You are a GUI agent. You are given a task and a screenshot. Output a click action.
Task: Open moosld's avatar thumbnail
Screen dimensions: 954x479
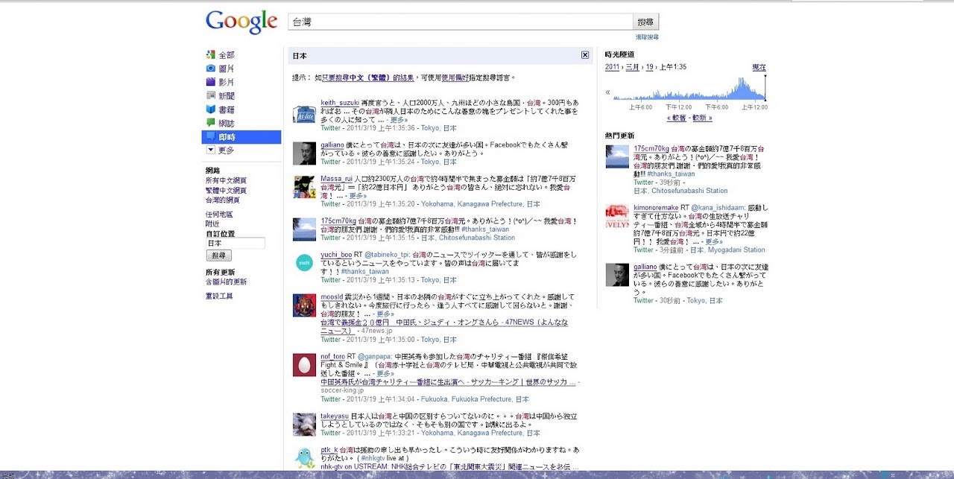304,305
